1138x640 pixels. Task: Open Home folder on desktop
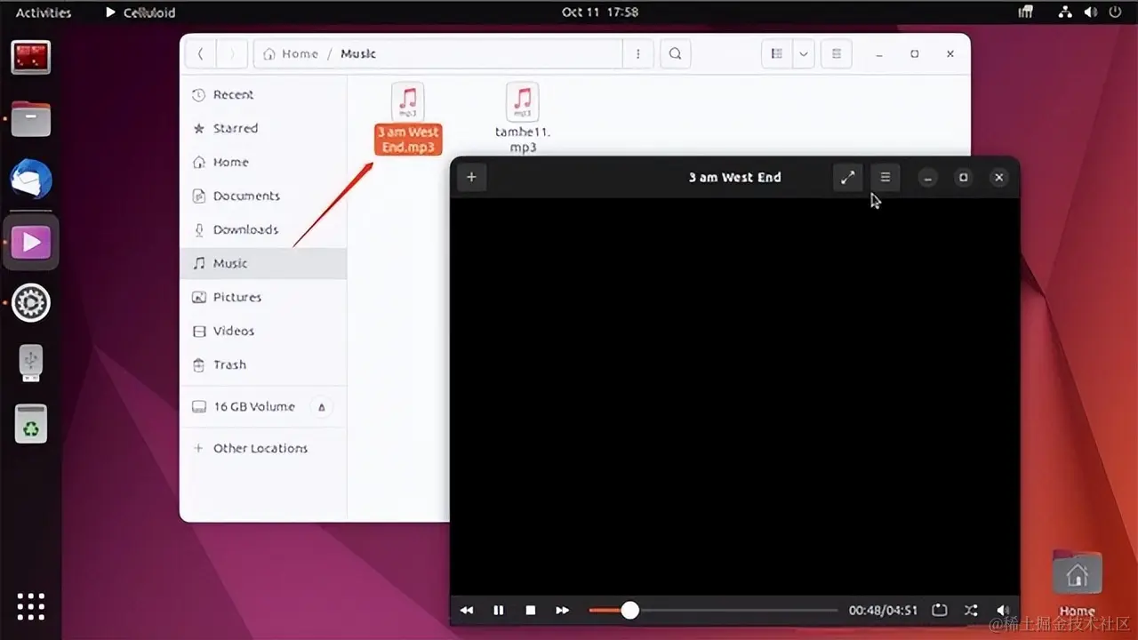(x=1077, y=584)
